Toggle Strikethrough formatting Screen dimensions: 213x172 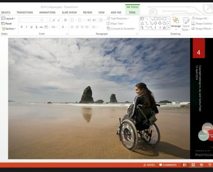click(x=41, y=27)
